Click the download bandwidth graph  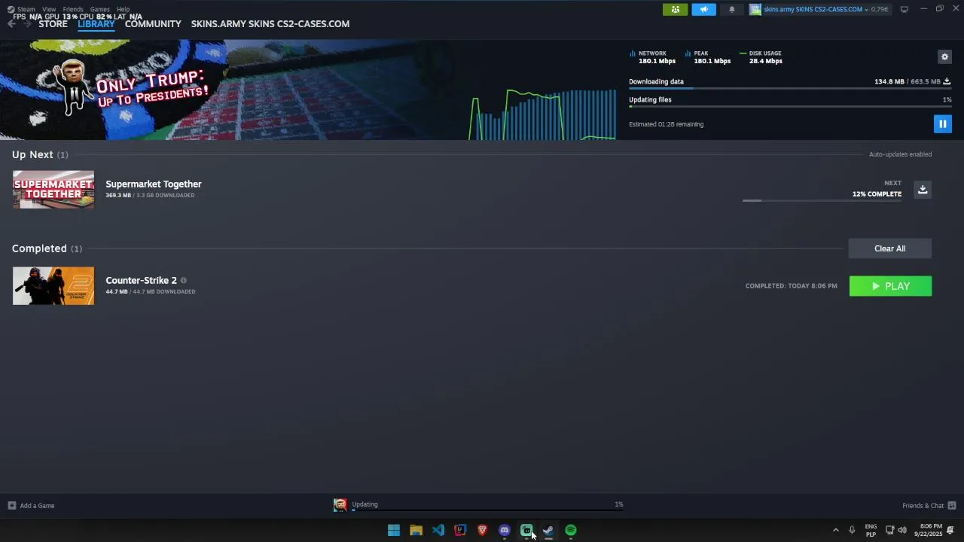coord(542,114)
